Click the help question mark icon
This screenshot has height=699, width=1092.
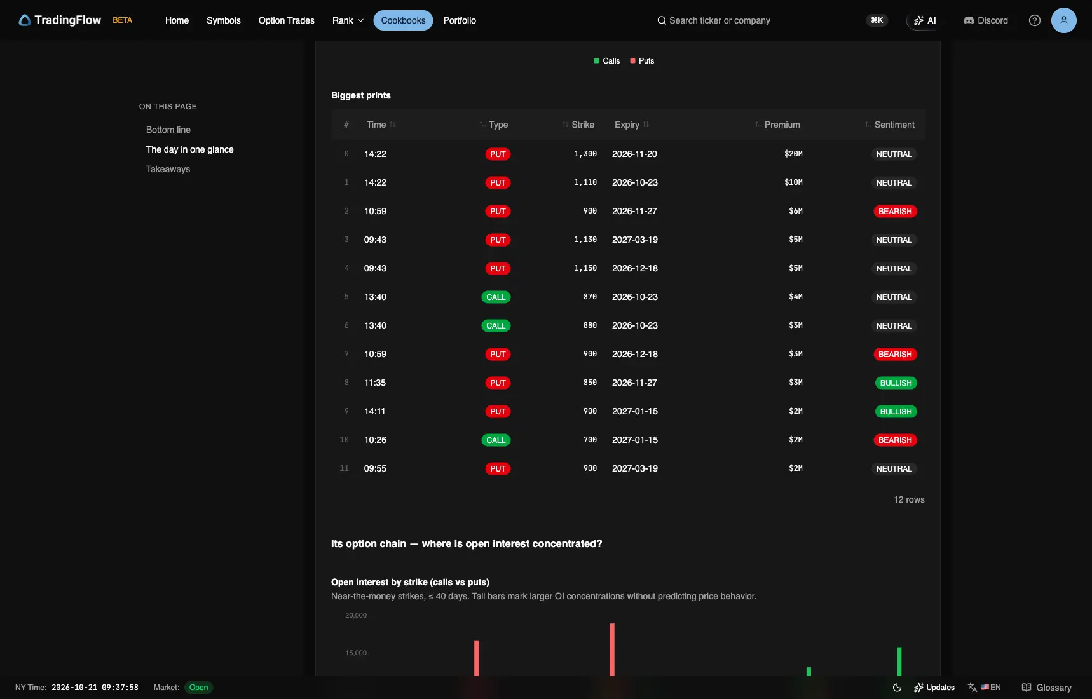(x=1035, y=20)
